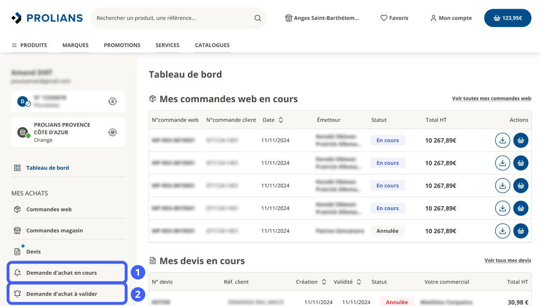
Task: Open Mon compte menu
Action: click(451, 18)
